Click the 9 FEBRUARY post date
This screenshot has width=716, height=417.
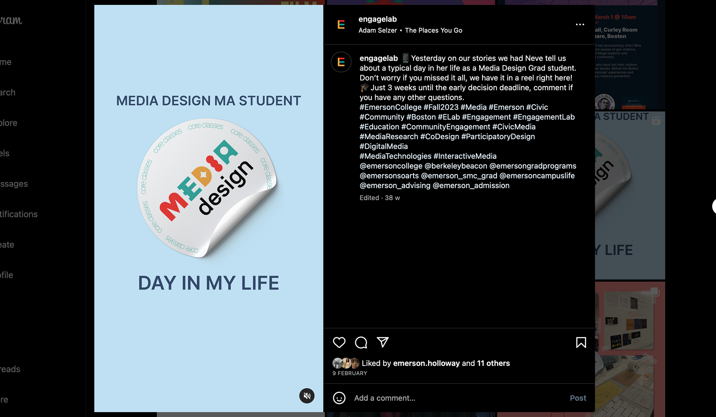coord(350,373)
